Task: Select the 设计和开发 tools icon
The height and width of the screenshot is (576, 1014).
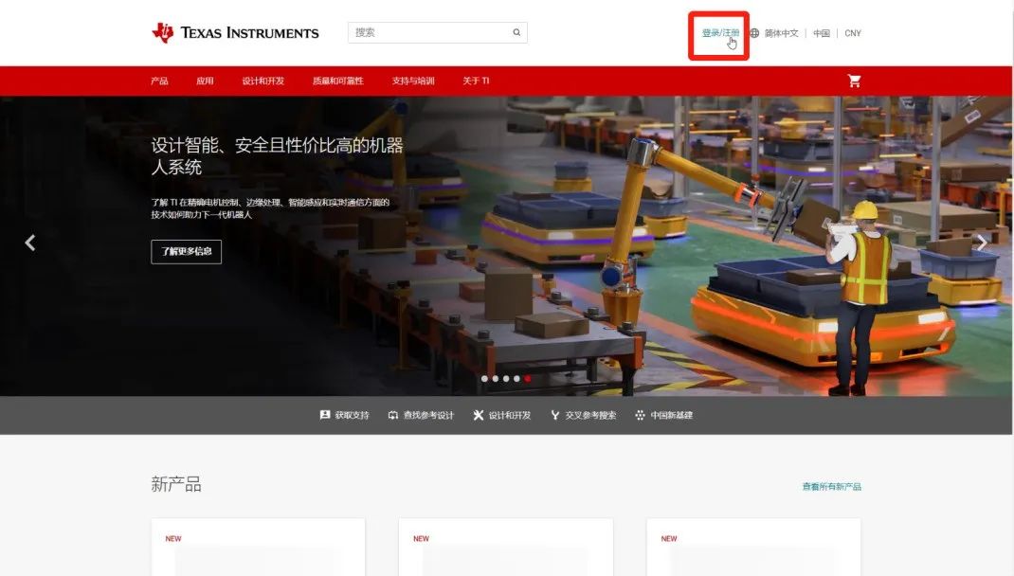Action: [479, 414]
